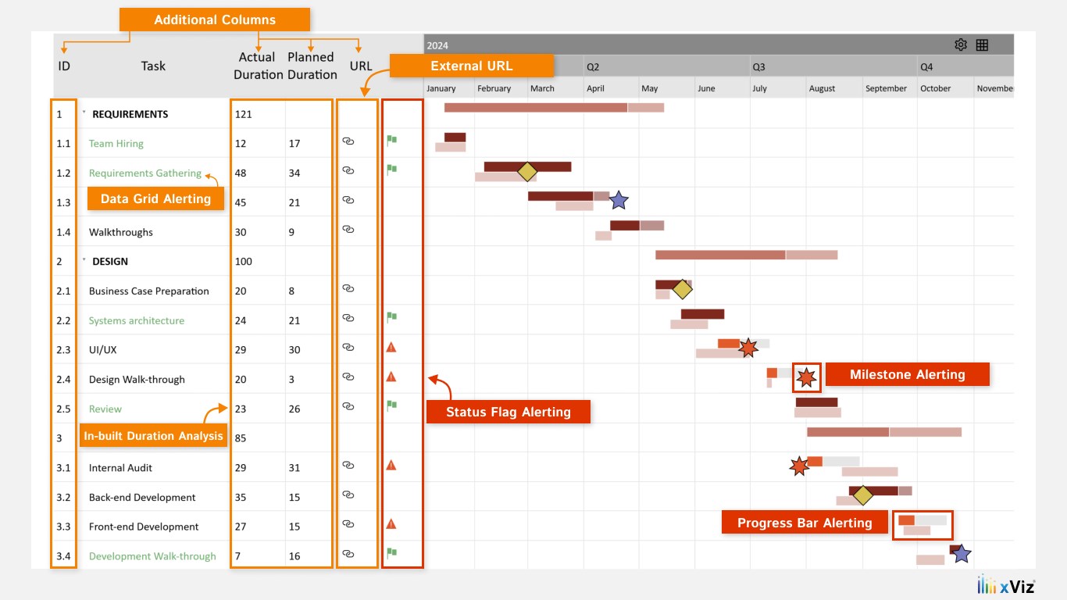The image size is (1067, 600).
Task: Click the red warning icon for Internal Audit
Action: point(391,465)
